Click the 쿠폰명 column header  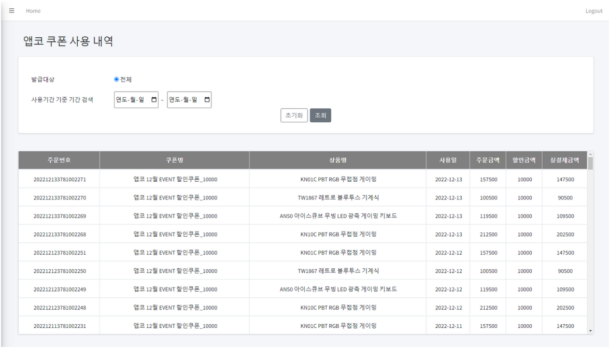[174, 160]
